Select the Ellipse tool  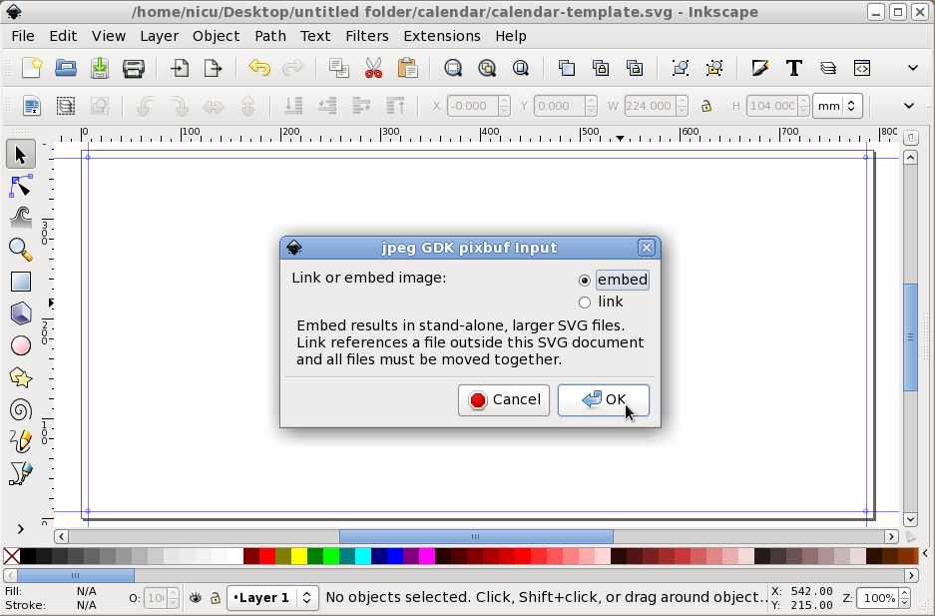pyautogui.click(x=21, y=345)
